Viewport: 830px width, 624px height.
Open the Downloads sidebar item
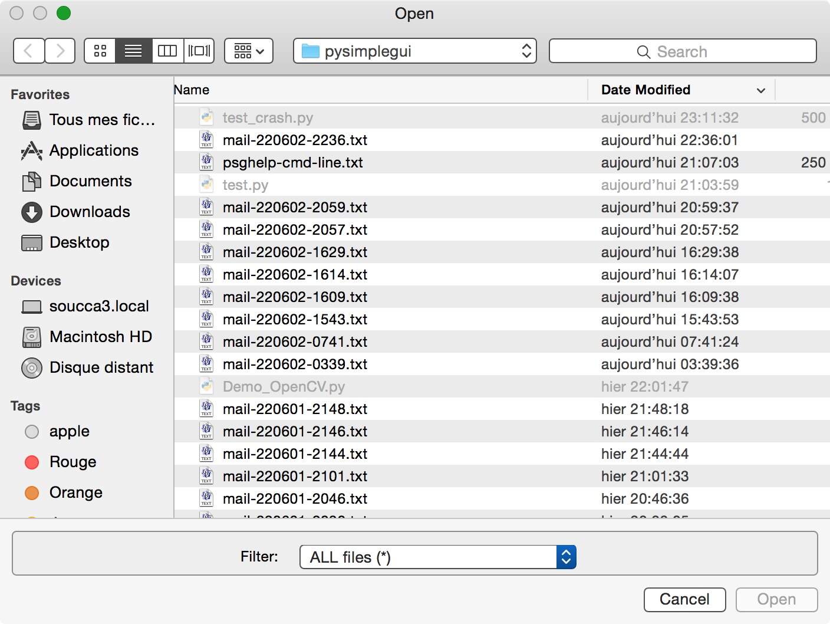(x=90, y=212)
